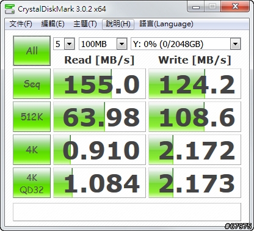The image size is (254, 231).
Task: Open the 編輯(E) menu
Action: [x=53, y=24]
